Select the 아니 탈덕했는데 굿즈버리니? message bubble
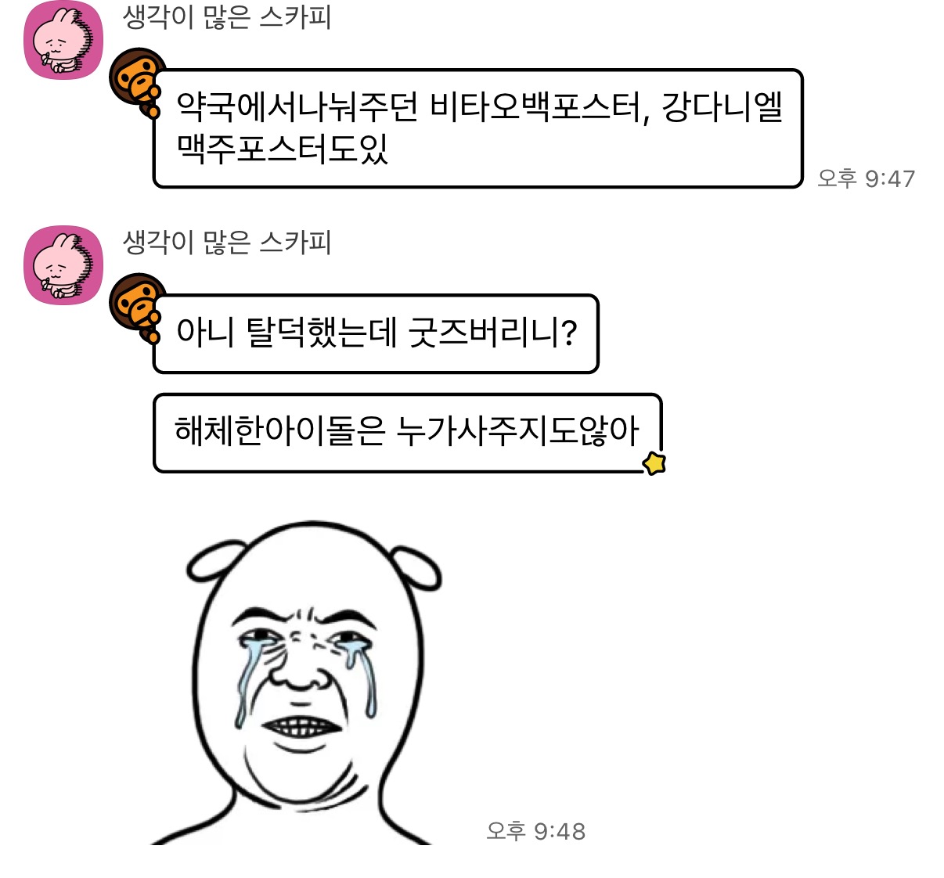Viewport: 944px width, 878px height. pyautogui.click(x=376, y=333)
